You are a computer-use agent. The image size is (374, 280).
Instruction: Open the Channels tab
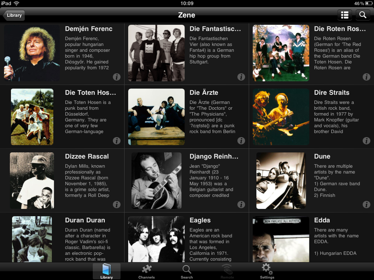(146, 271)
